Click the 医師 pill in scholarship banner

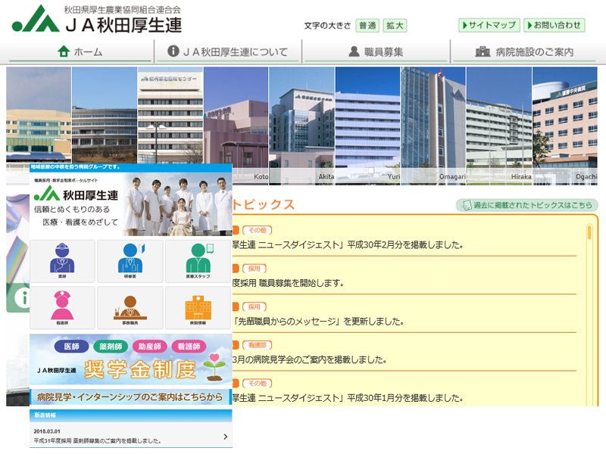pos(71,347)
